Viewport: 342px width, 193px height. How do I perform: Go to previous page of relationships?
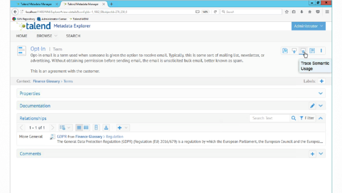21,128
